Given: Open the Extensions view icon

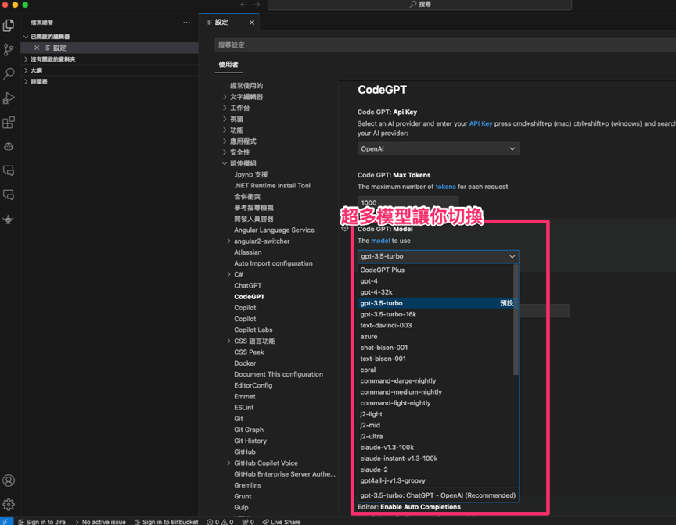Looking at the screenshot, I should tap(9, 123).
